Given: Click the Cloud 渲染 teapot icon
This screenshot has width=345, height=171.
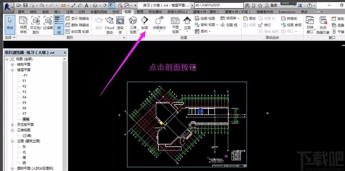Looking at the screenshot, I should (109, 20).
